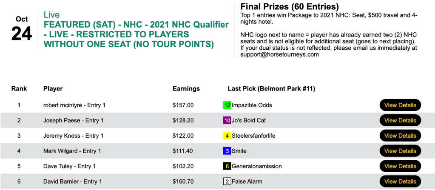Click the Earnings column header

[186, 89]
